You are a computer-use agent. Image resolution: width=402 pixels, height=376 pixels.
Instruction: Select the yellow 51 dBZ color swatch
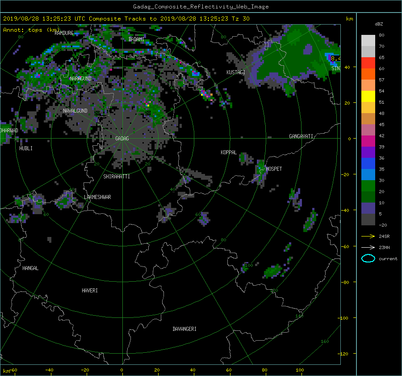tap(368, 97)
